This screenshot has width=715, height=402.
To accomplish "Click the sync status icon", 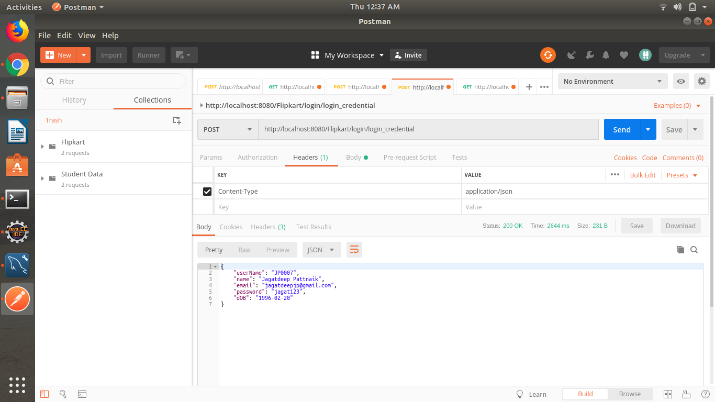I will pos(548,55).
